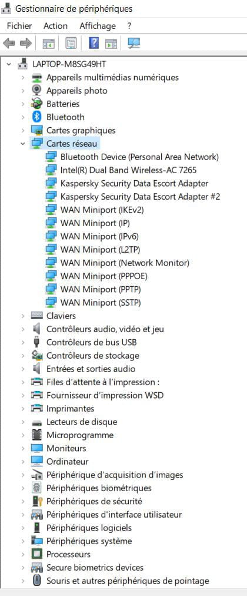Click the action pane toolbar icon
Viewport: 247px width, 596px height.
(111, 44)
